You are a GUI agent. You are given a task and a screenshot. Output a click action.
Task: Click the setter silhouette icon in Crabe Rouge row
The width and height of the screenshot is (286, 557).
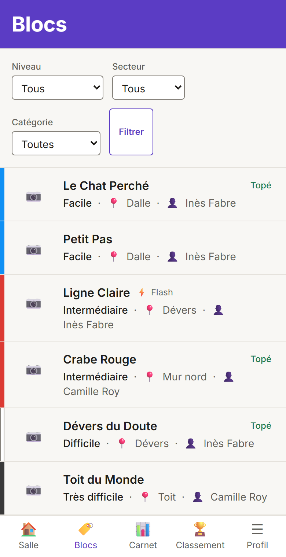pos(229,377)
